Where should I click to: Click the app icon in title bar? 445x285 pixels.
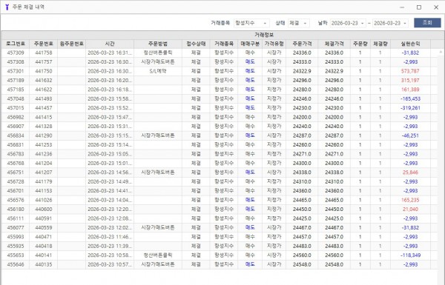(7, 7)
